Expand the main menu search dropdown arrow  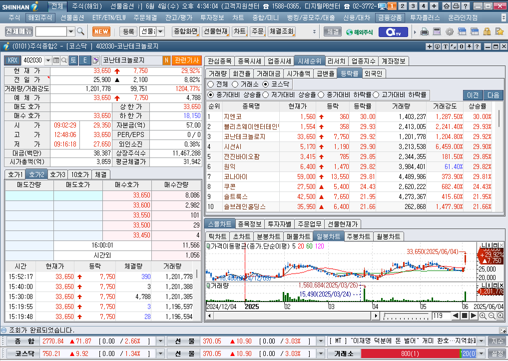71,31
